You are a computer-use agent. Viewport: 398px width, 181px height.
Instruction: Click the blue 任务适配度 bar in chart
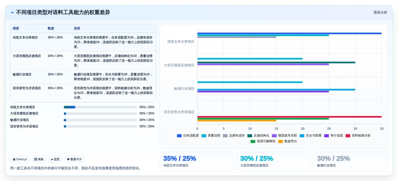(x=289, y=33)
